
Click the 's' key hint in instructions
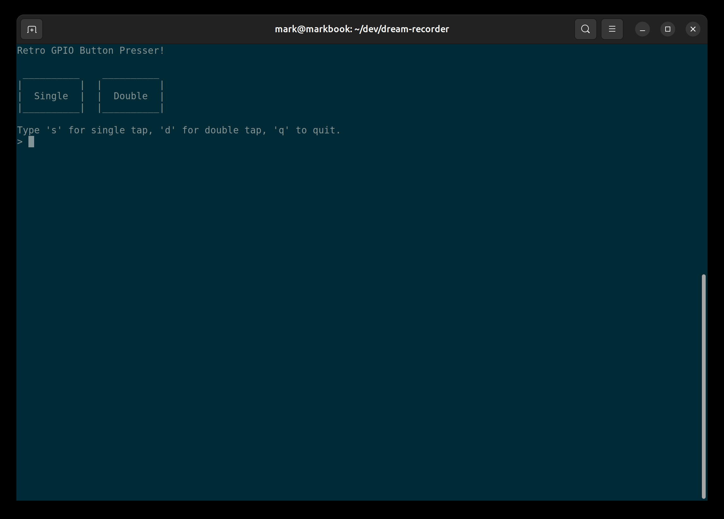coord(54,130)
